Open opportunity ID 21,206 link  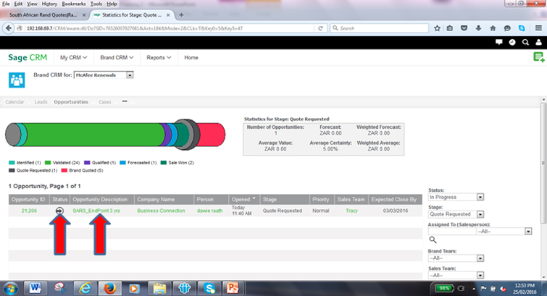point(29,211)
